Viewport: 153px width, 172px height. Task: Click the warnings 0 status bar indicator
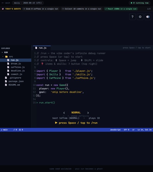coord(21,130)
